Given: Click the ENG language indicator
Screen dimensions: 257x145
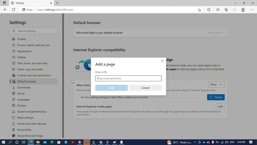Looking at the screenshot, I should 232,142.
